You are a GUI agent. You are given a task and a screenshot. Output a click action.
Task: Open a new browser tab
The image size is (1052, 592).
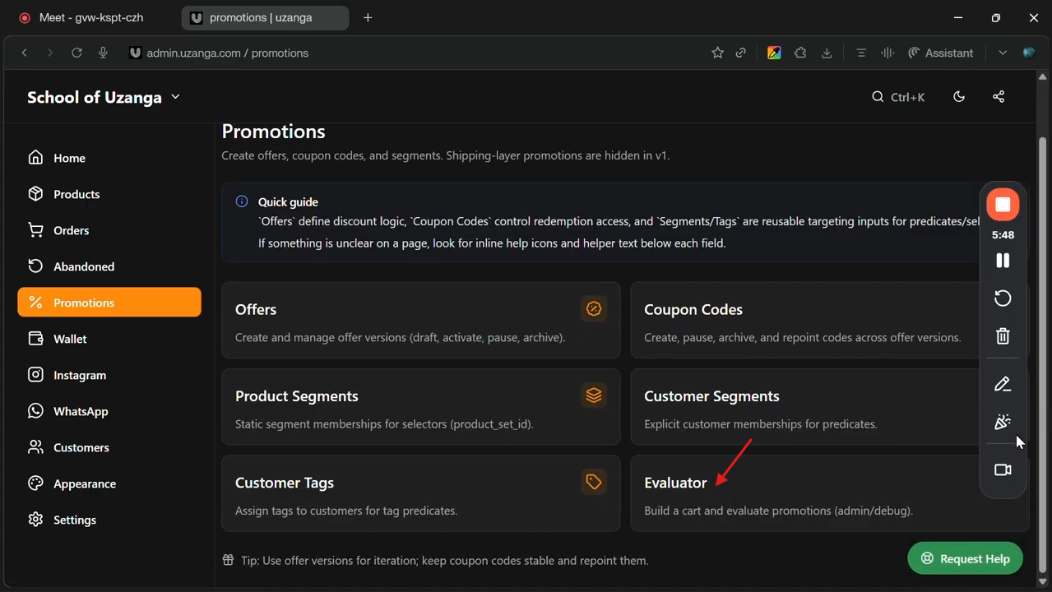tap(368, 17)
